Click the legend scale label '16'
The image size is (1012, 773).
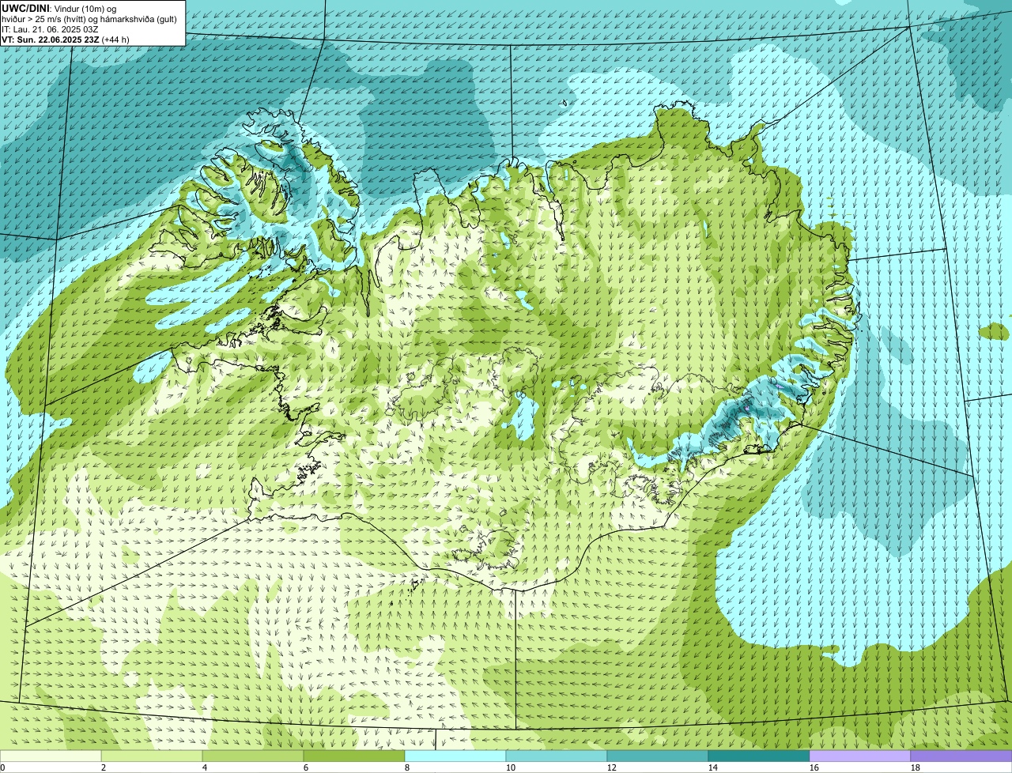(814, 767)
